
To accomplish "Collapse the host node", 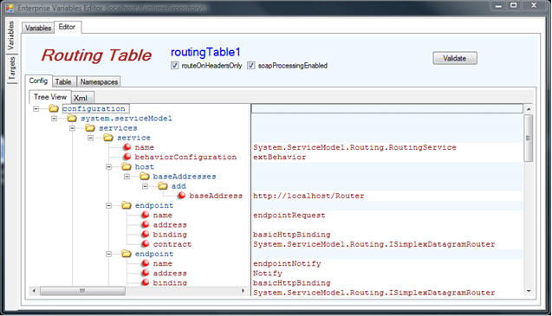I will (109, 167).
